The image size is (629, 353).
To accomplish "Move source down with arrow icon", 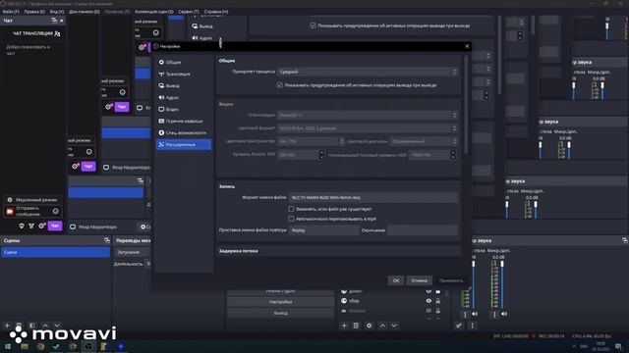I will click(x=394, y=326).
